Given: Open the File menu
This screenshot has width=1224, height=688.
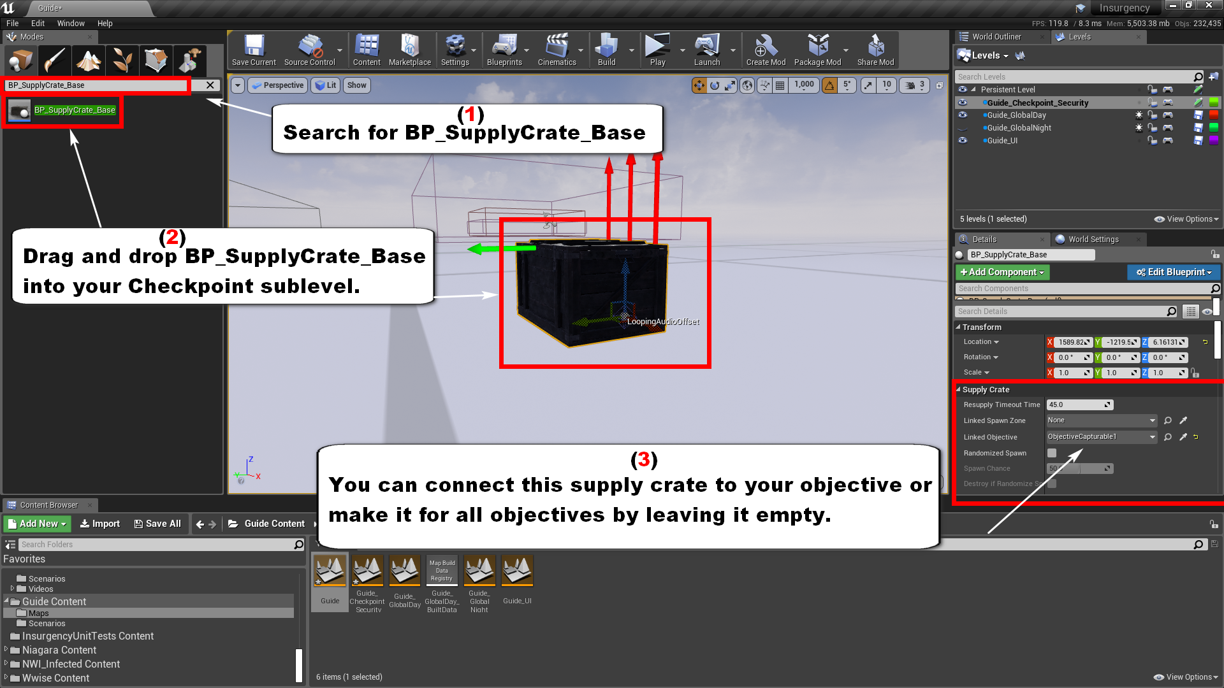Looking at the screenshot, I should pyautogui.click(x=13, y=24).
